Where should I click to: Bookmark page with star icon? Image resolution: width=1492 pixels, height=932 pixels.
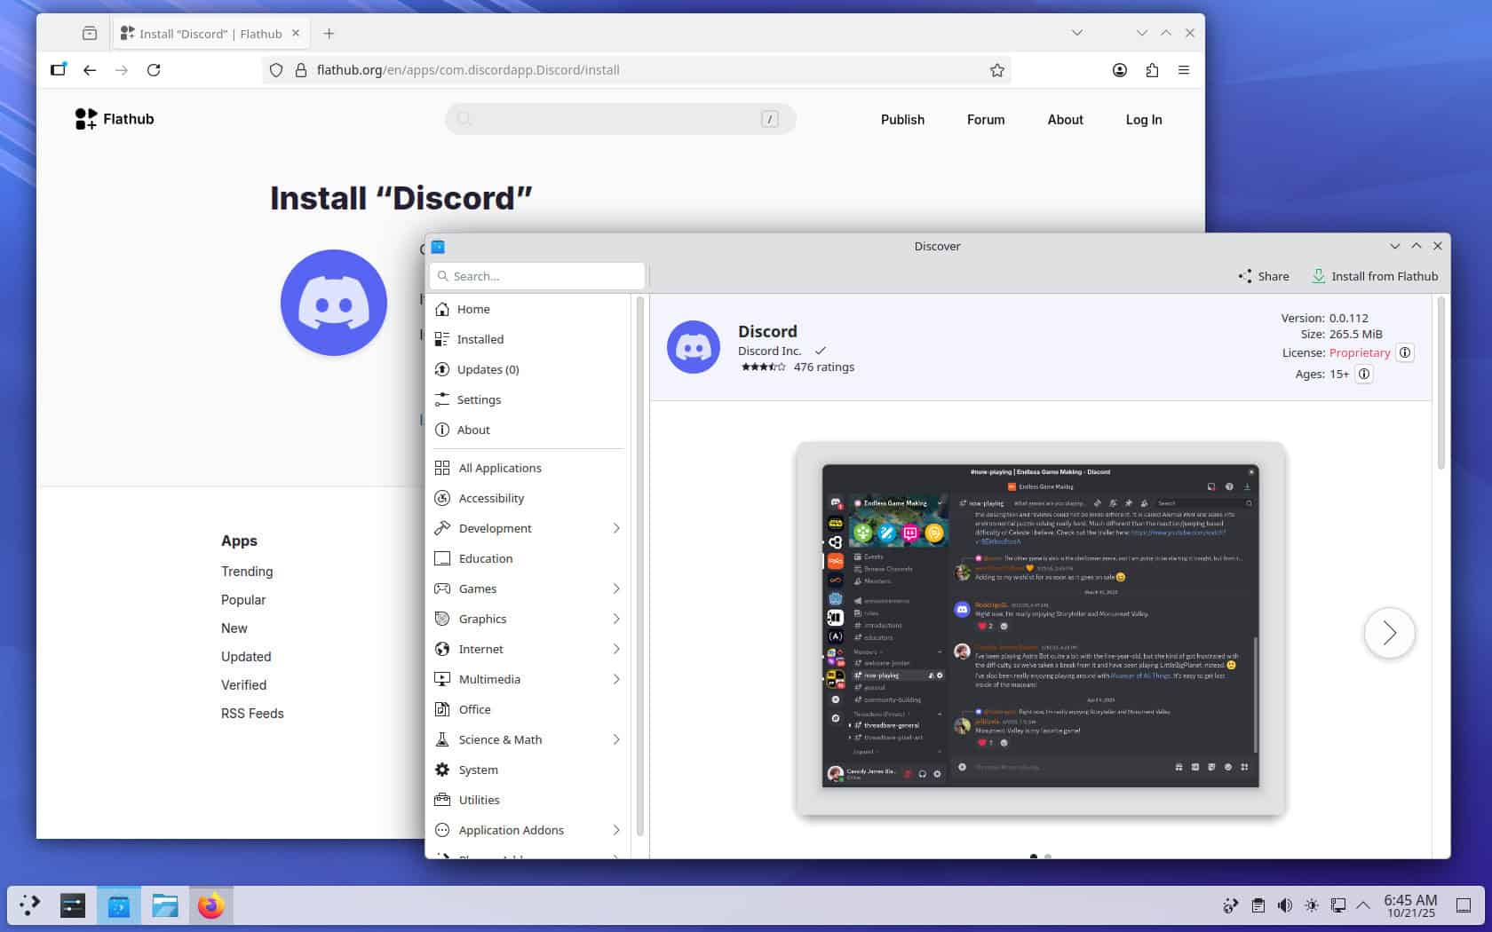[997, 70]
